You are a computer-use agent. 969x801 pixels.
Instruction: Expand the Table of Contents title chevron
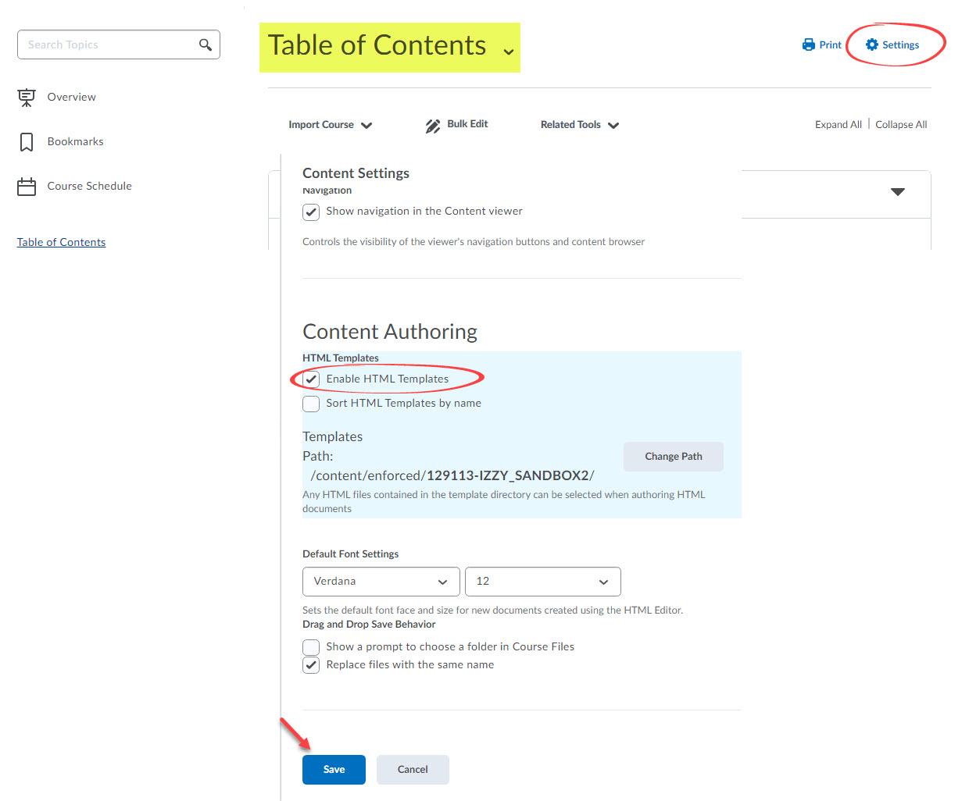pyautogui.click(x=509, y=52)
